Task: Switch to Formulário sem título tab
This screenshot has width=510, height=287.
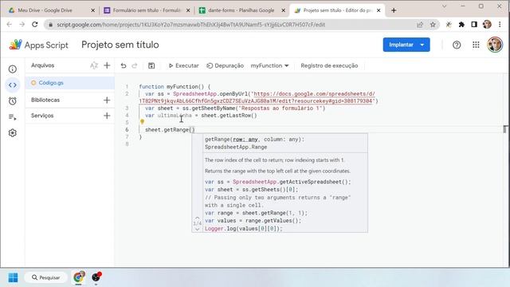Action: (x=147, y=10)
